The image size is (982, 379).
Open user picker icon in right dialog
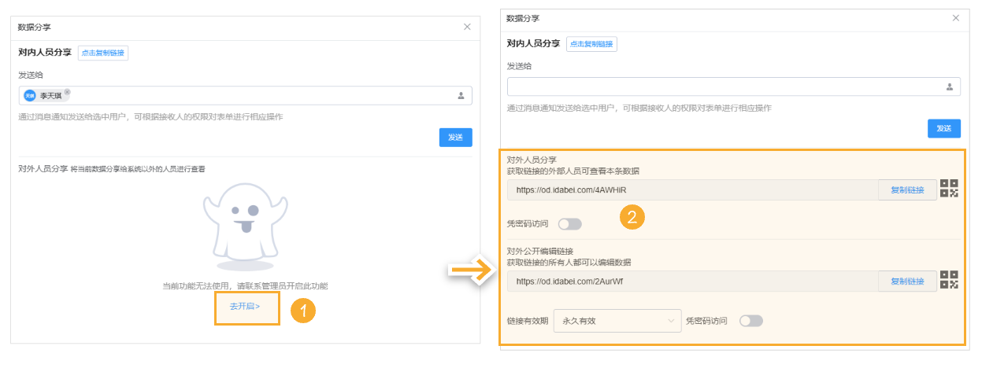tap(949, 87)
